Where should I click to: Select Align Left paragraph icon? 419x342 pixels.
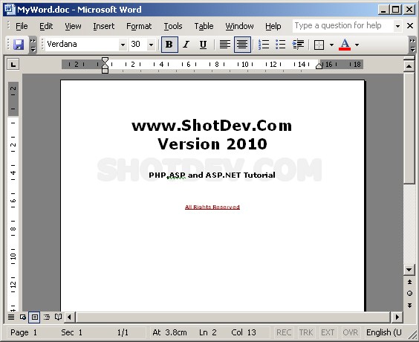(x=225, y=45)
